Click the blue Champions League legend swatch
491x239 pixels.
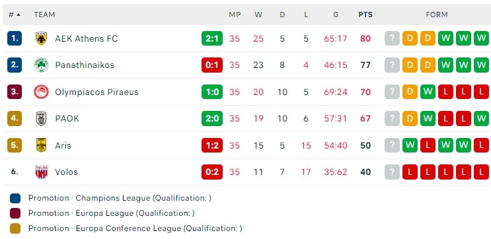(x=15, y=198)
